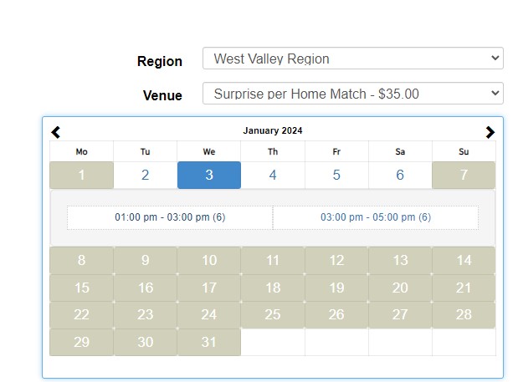Screen dimensions: 518x382
Task: Click date 10 on the calendar
Action: [x=209, y=260]
